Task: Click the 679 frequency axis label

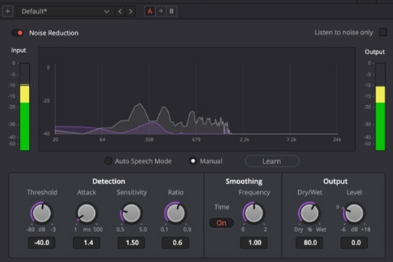Action: click(x=196, y=140)
